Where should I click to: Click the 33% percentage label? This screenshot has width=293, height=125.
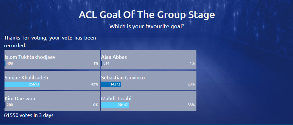[191, 105]
